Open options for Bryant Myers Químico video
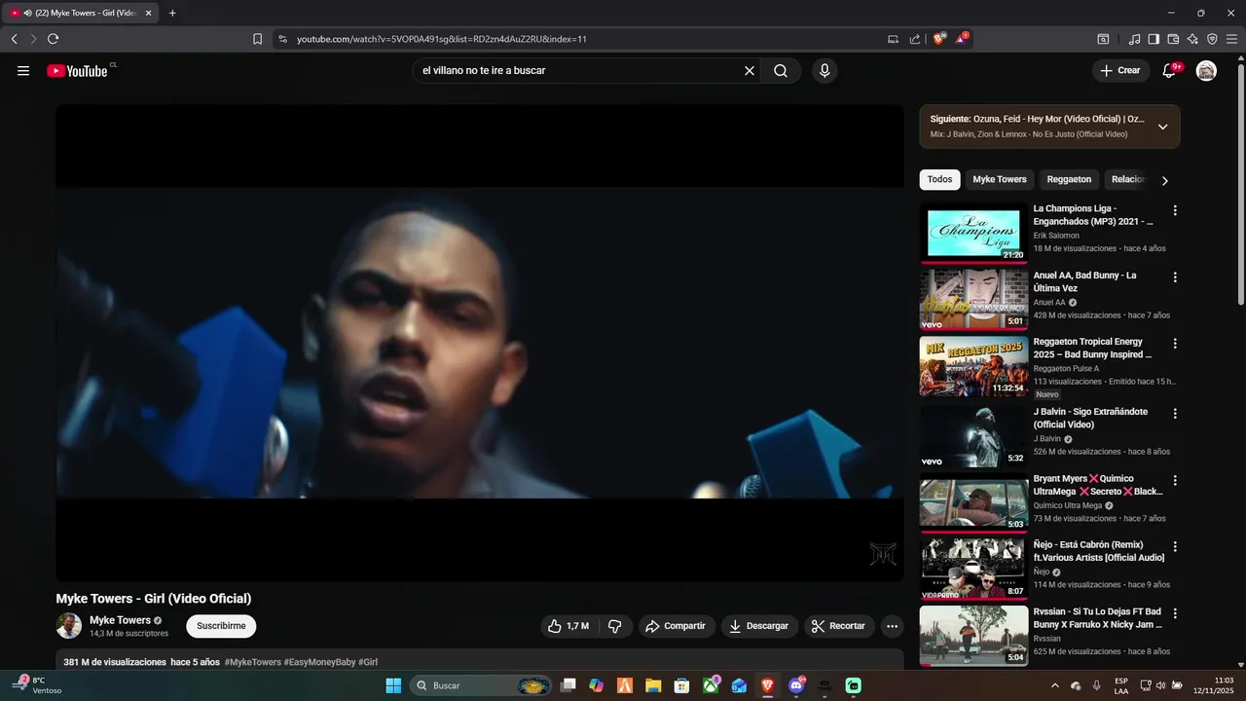Viewport: 1246px width, 701px height. click(1175, 481)
